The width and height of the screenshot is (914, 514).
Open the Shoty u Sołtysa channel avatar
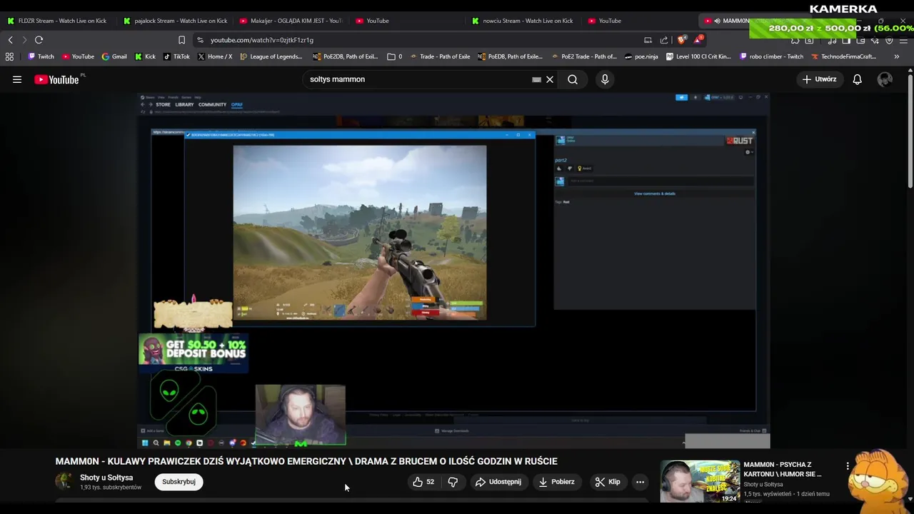coord(64,481)
